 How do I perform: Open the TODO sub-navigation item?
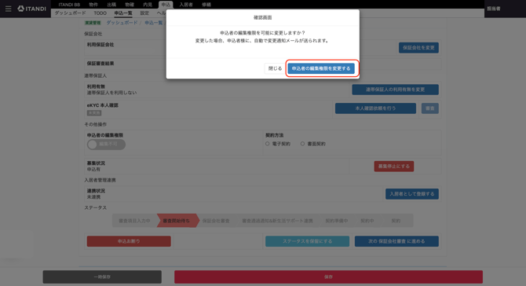tap(100, 13)
